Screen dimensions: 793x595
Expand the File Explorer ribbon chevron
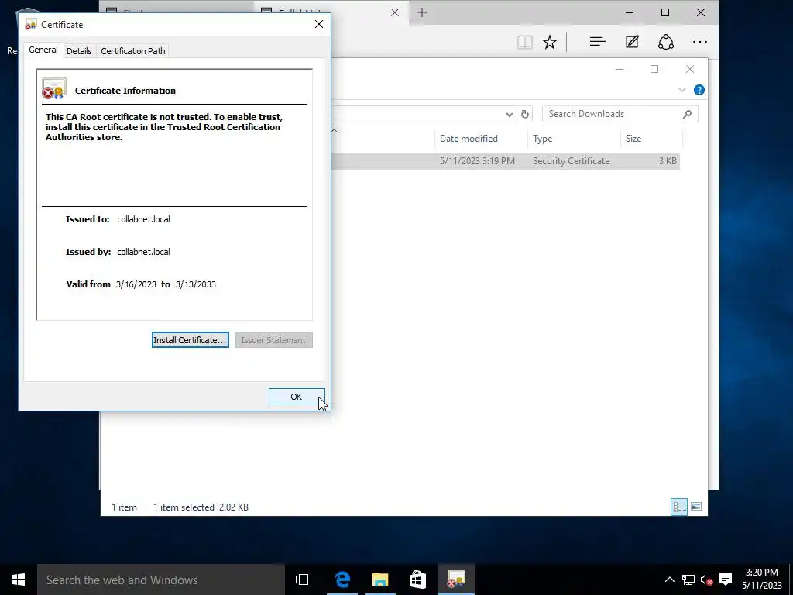681,90
